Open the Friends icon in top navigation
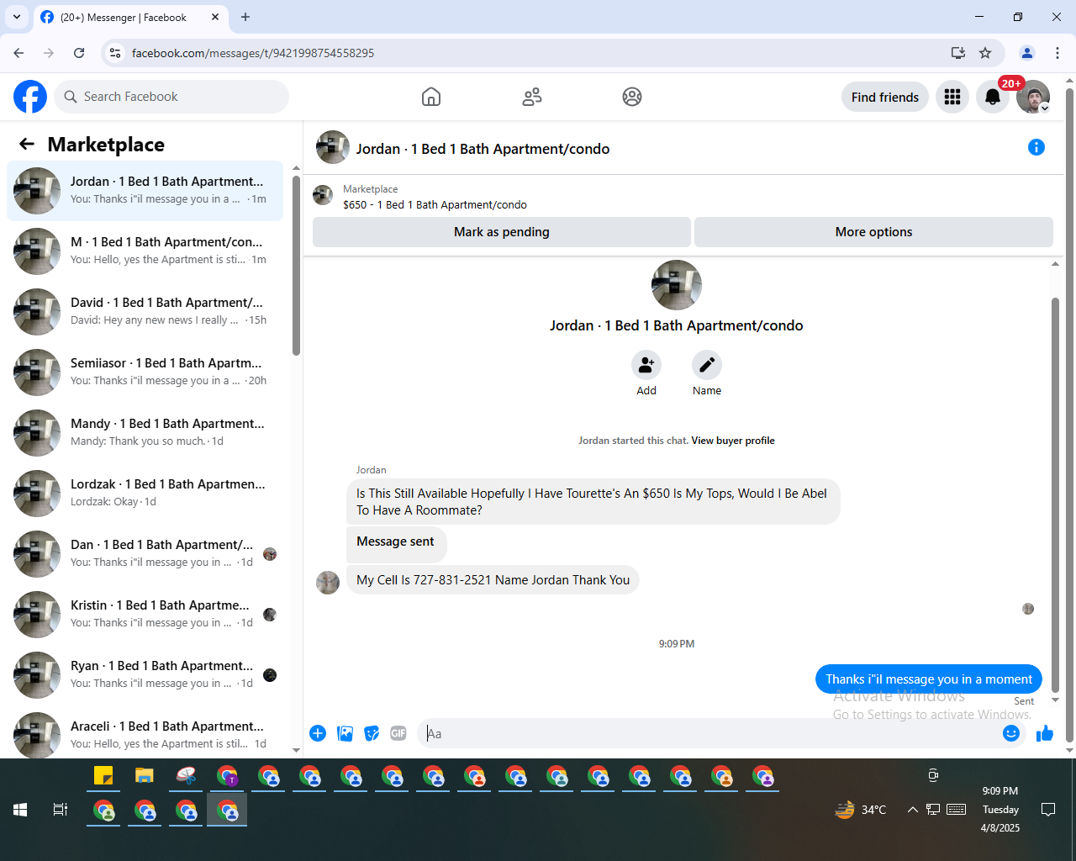Screen dimensions: 1076x861 click(532, 97)
